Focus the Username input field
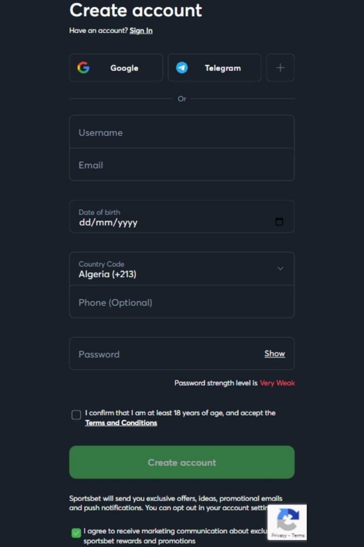This screenshot has width=364, height=547. (x=182, y=132)
